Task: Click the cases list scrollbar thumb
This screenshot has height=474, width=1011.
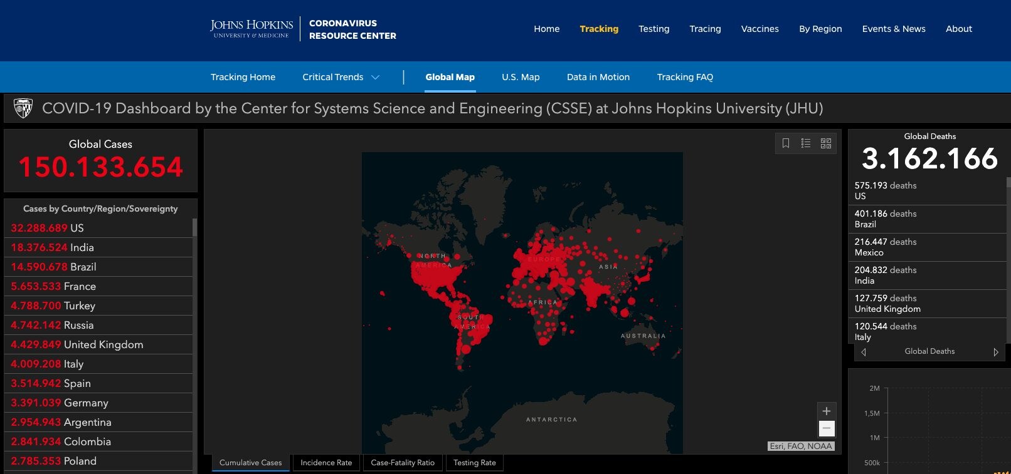Action: tap(195, 227)
